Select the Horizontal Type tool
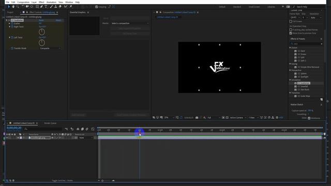The height and width of the screenshot is (186, 331). 46,7
